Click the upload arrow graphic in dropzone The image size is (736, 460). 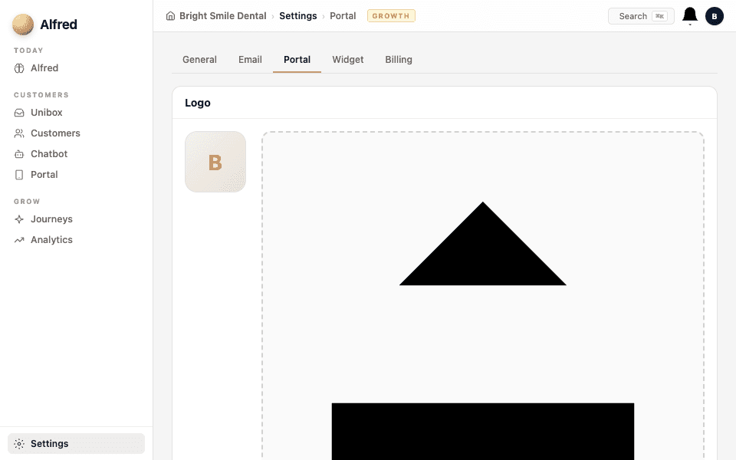coord(482,330)
